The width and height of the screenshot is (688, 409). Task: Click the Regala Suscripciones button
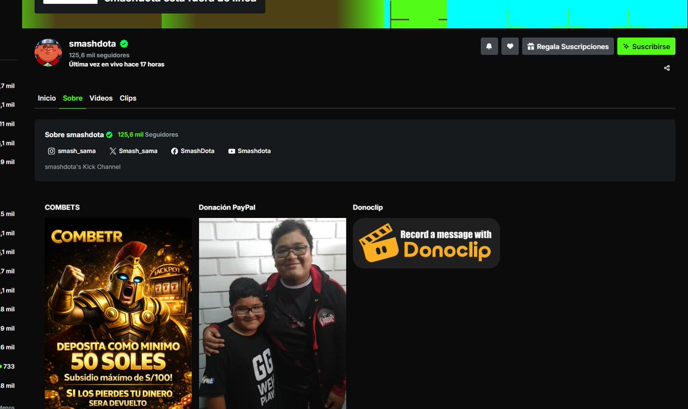(x=568, y=46)
